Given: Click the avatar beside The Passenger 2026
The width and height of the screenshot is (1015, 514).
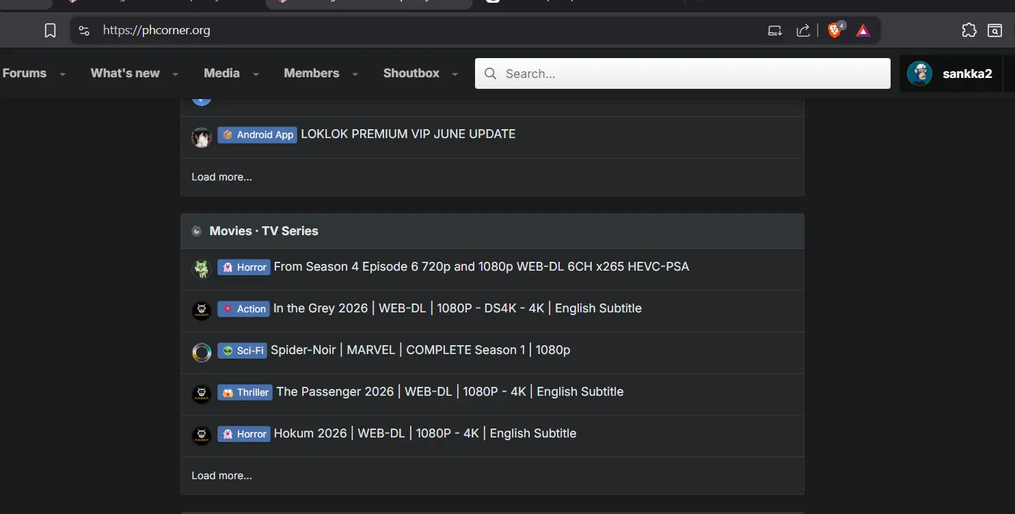Looking at the screenshot, I should point(202,394).
